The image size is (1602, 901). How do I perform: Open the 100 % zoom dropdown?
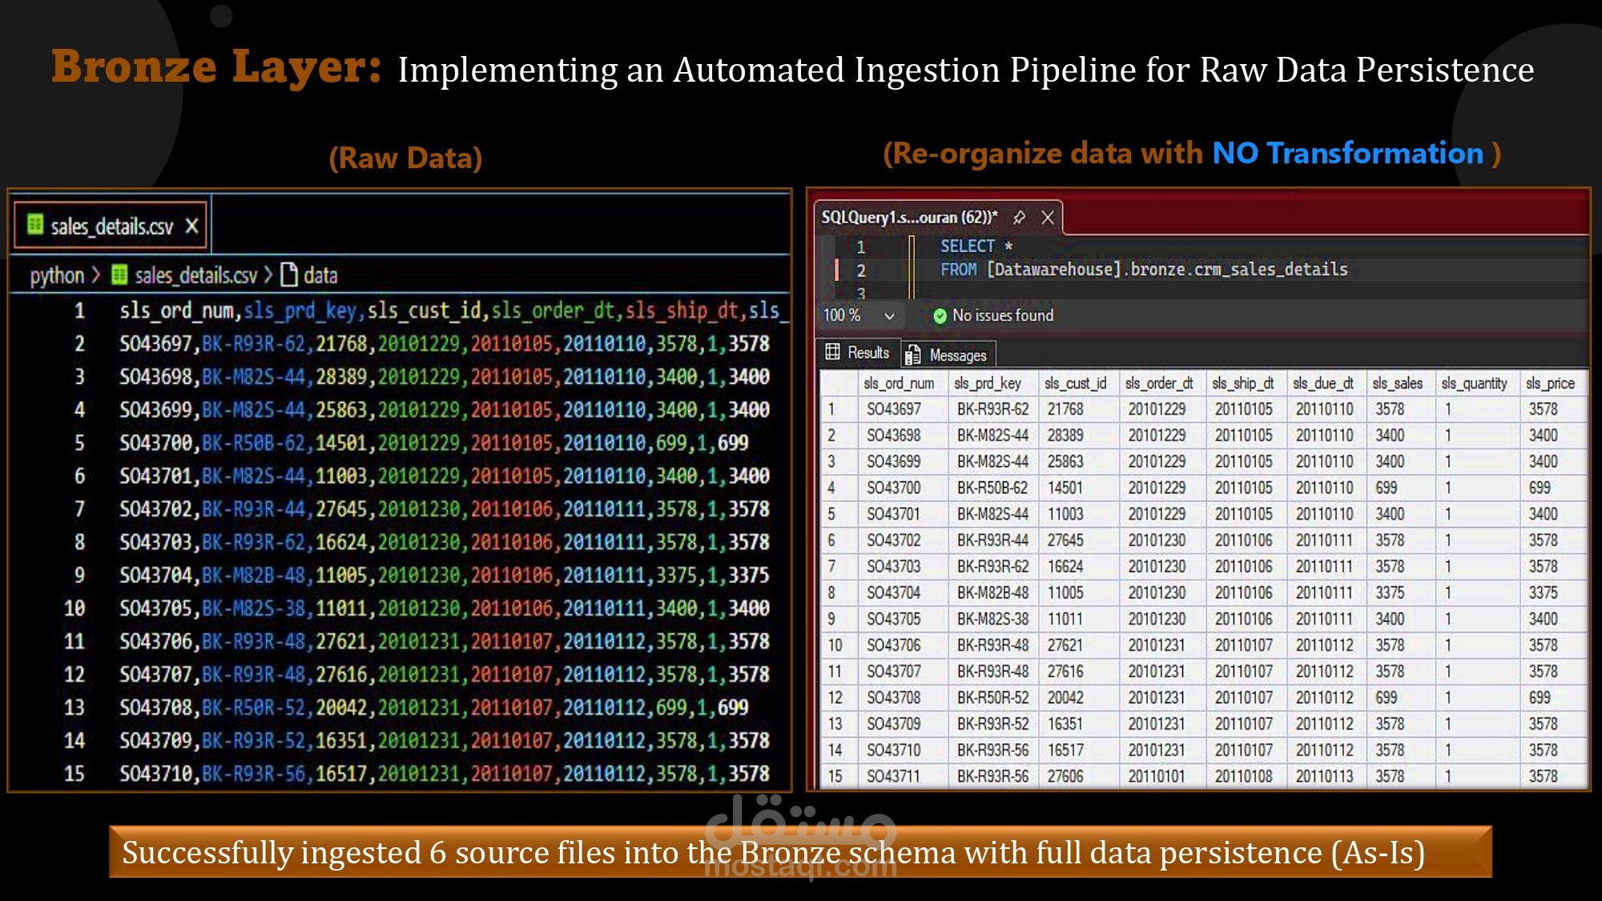(x=889, y=316)
